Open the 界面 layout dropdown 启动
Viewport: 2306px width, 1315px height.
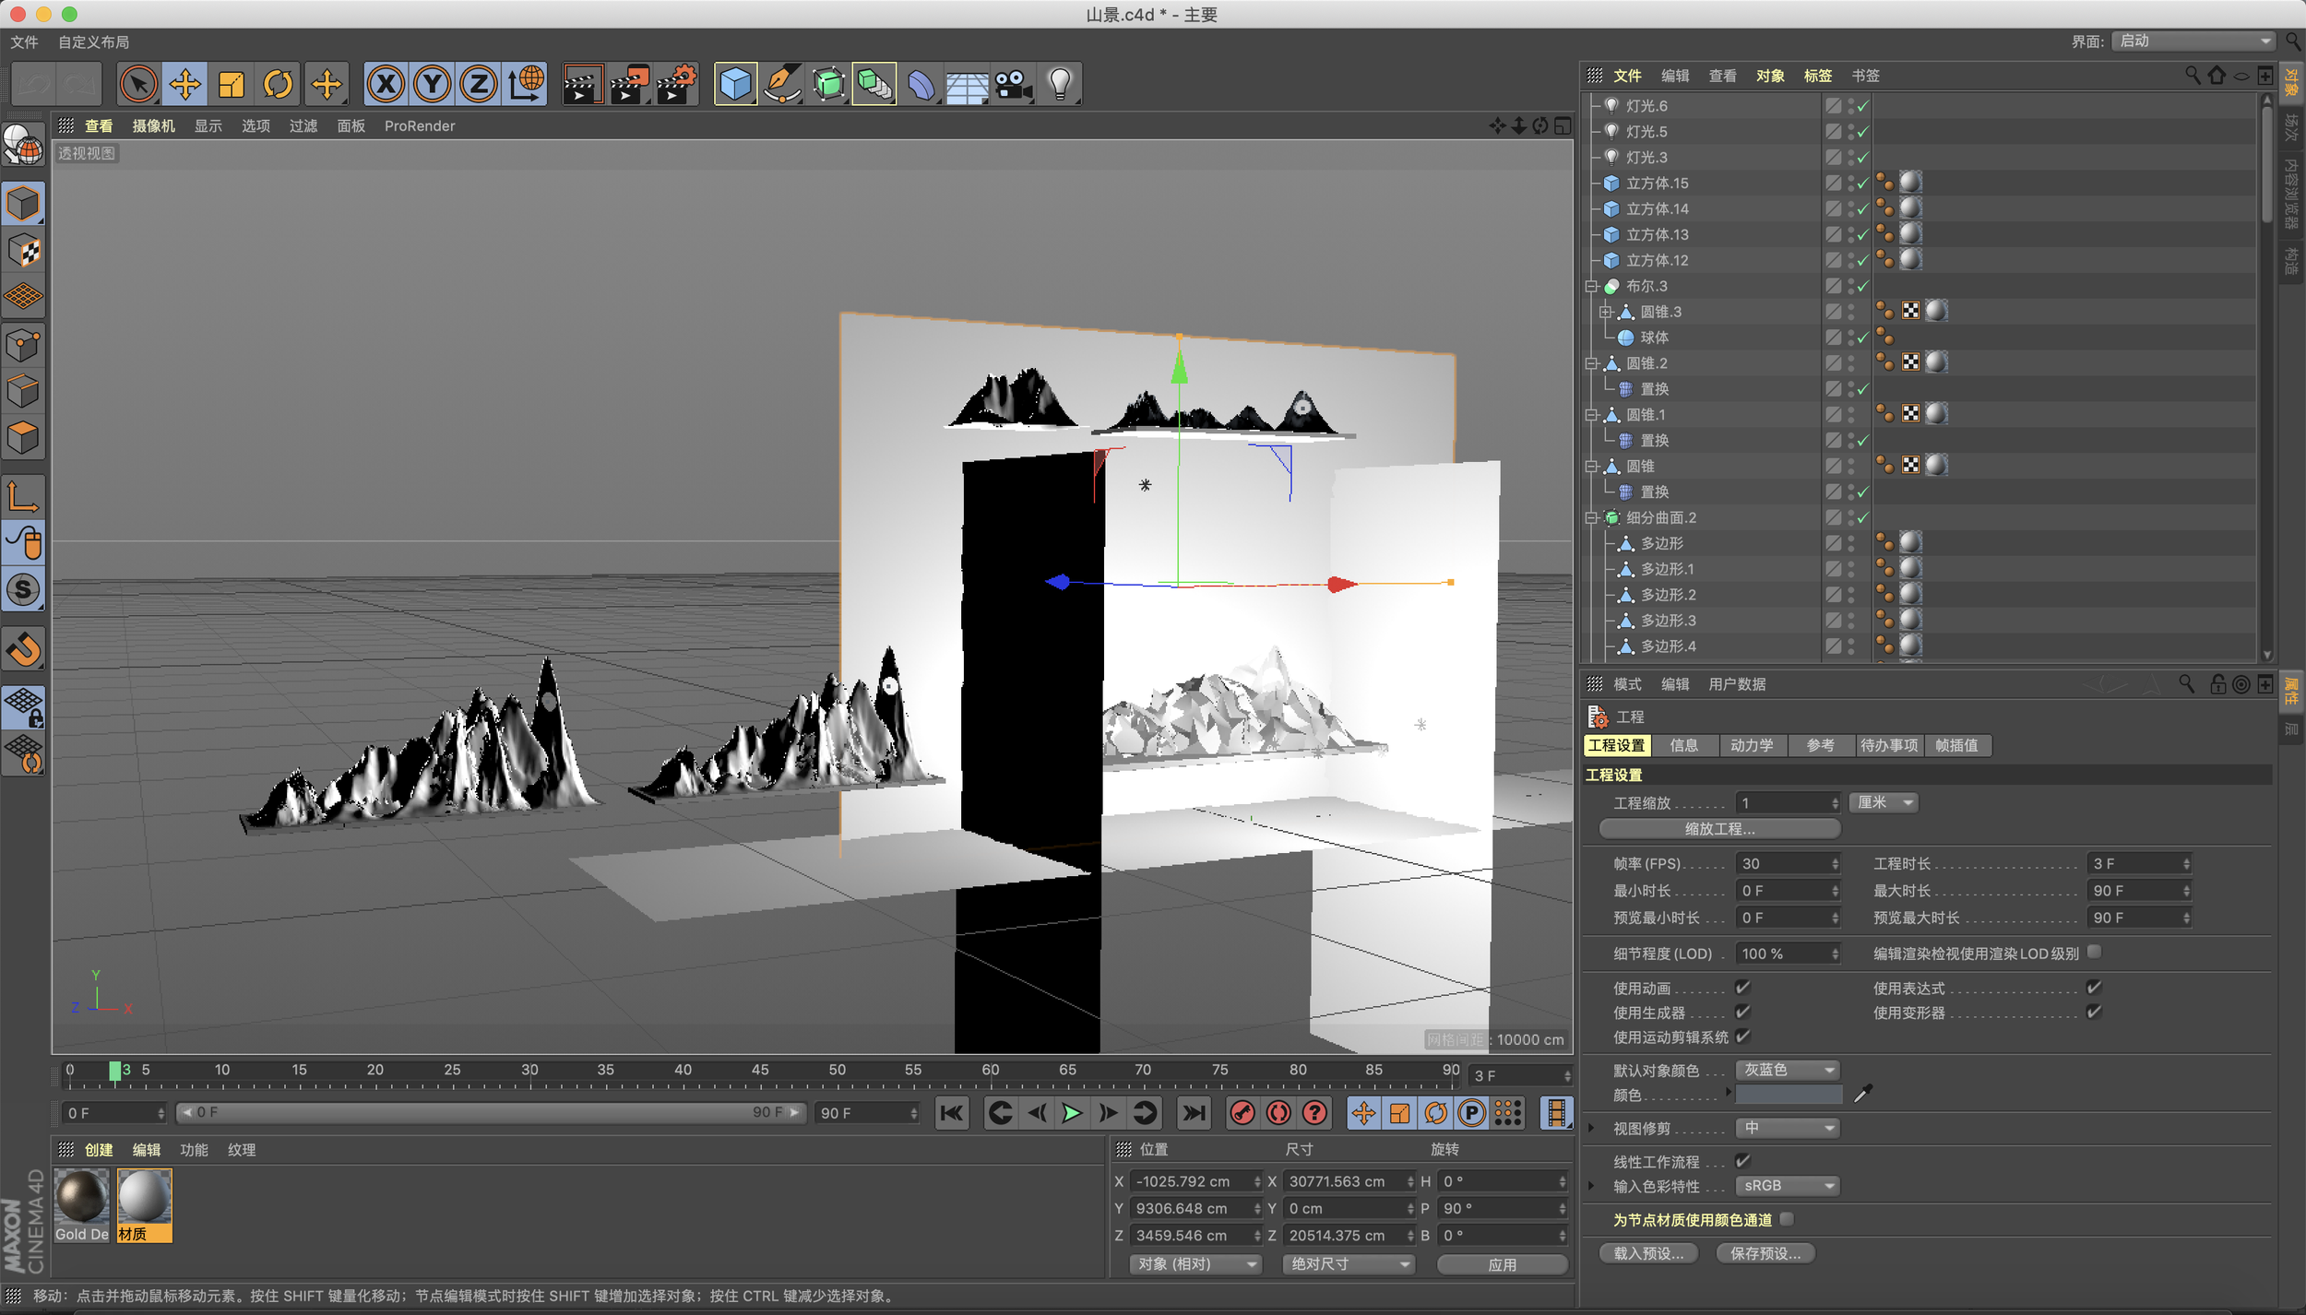2193,41
